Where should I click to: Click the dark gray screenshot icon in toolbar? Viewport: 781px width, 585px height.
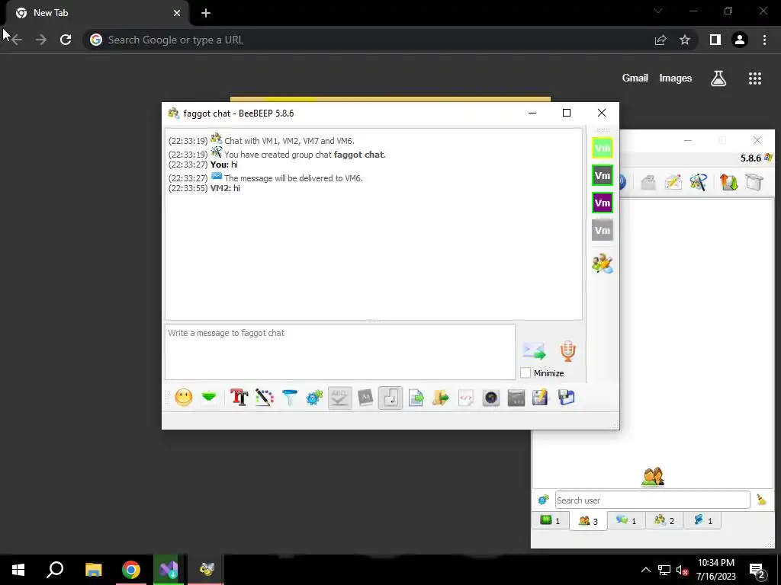tap(516, 398)
